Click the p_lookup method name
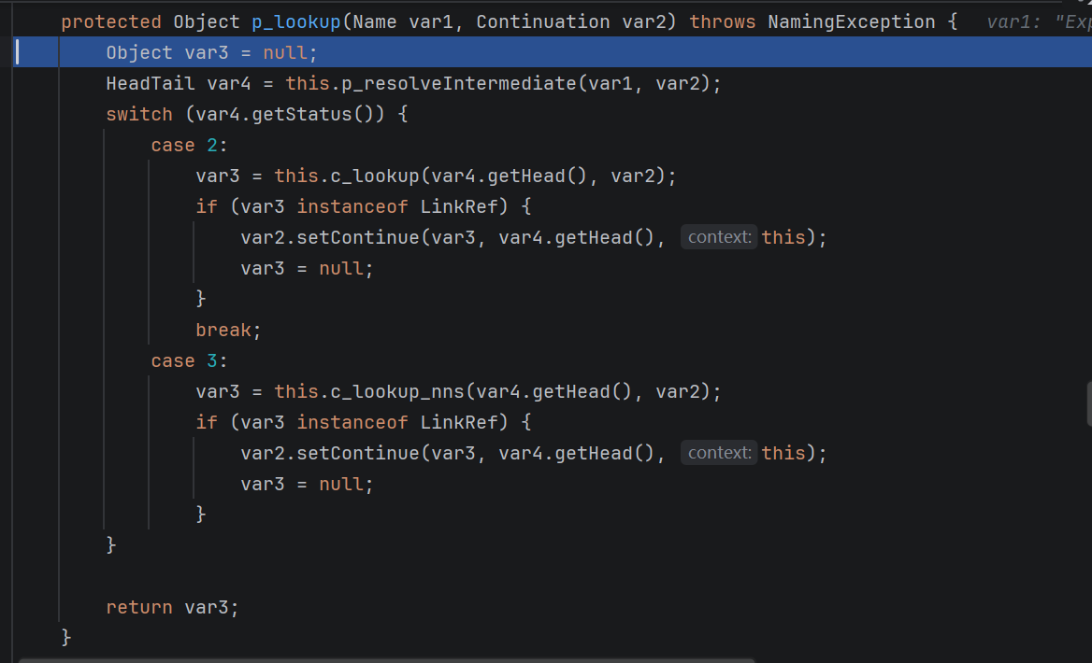Viewport: 1092px width, 663px height. [296, 22]
